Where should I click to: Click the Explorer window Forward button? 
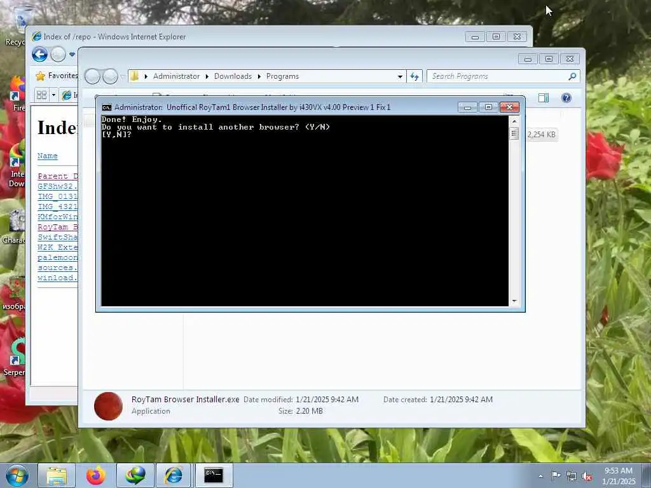[110, 76]
